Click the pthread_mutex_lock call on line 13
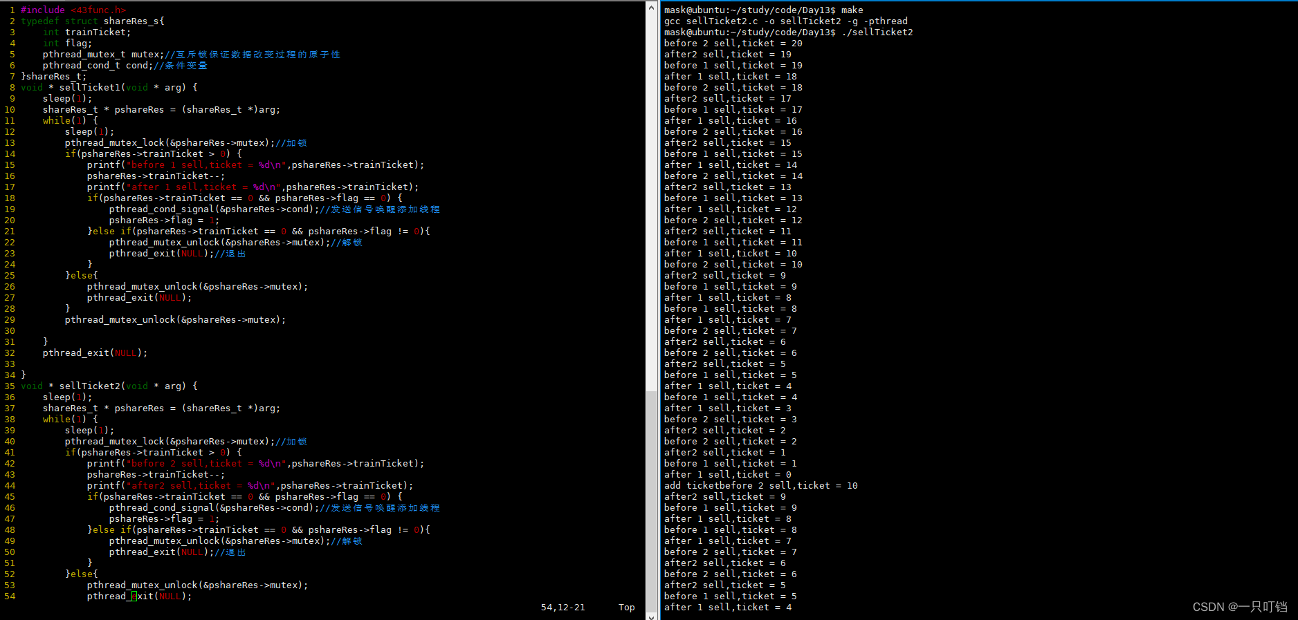The height and width of the screenshot is (620, 1298). 170,142
